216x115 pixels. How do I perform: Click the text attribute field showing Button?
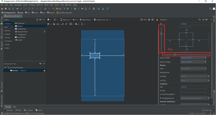[x=193, y=87]
